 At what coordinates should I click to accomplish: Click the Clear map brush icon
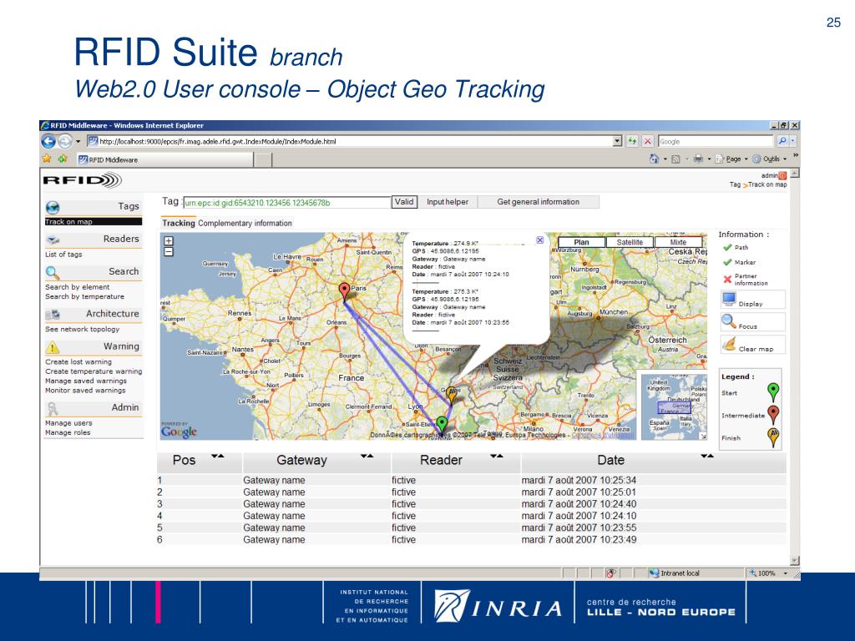729,344
